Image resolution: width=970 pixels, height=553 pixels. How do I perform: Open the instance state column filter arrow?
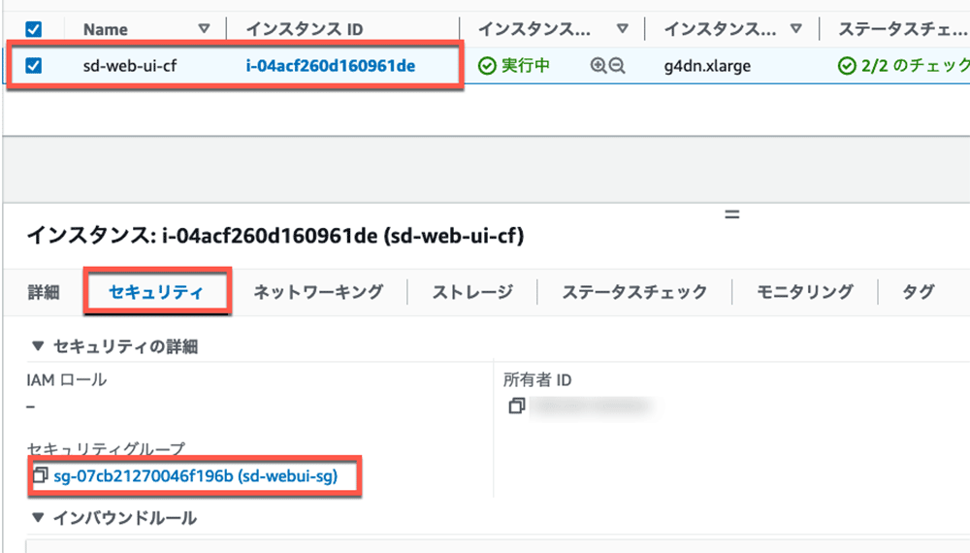[623, 28]
